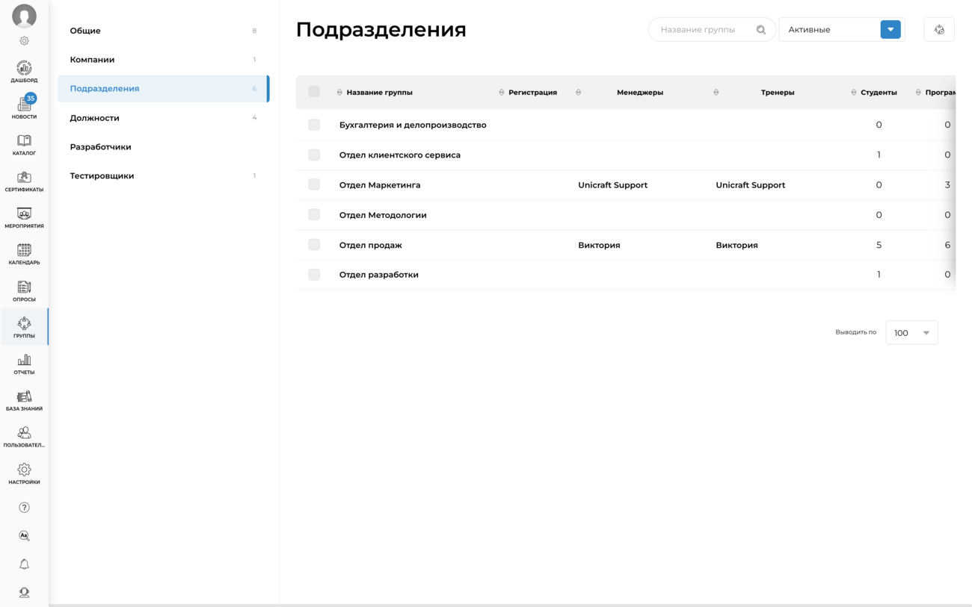Open the Отчеты section
This screenshot has width=972, height=607.
pyautogui.click(x=24, y=364)
